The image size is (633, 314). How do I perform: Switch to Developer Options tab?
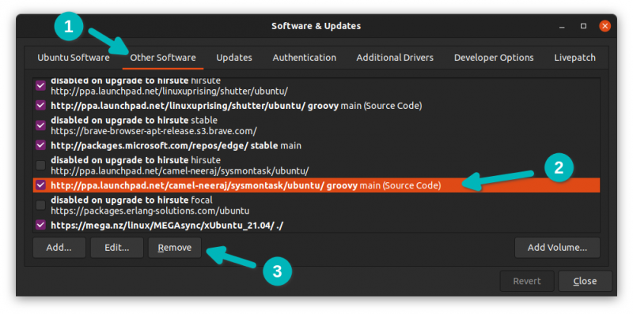coord(494,58)
